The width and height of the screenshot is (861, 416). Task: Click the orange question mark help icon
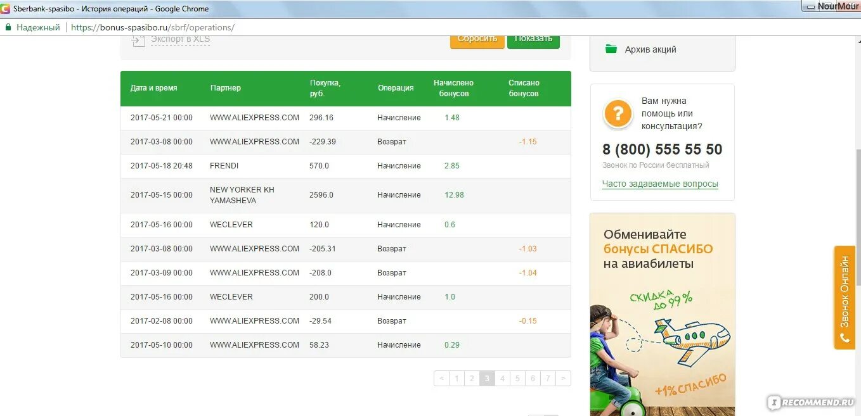618,114
